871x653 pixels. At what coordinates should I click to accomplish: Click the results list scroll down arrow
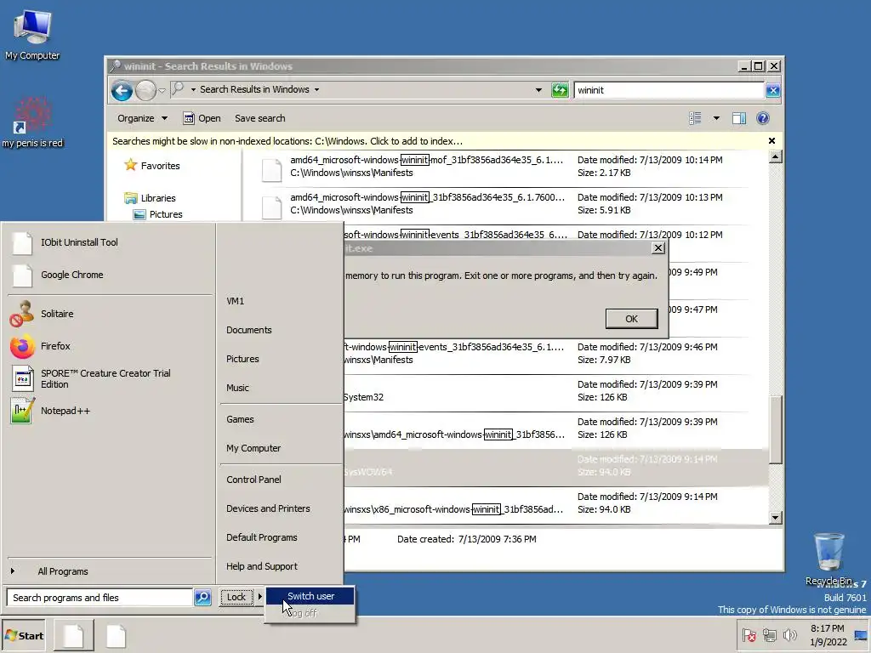coord(776,518)
